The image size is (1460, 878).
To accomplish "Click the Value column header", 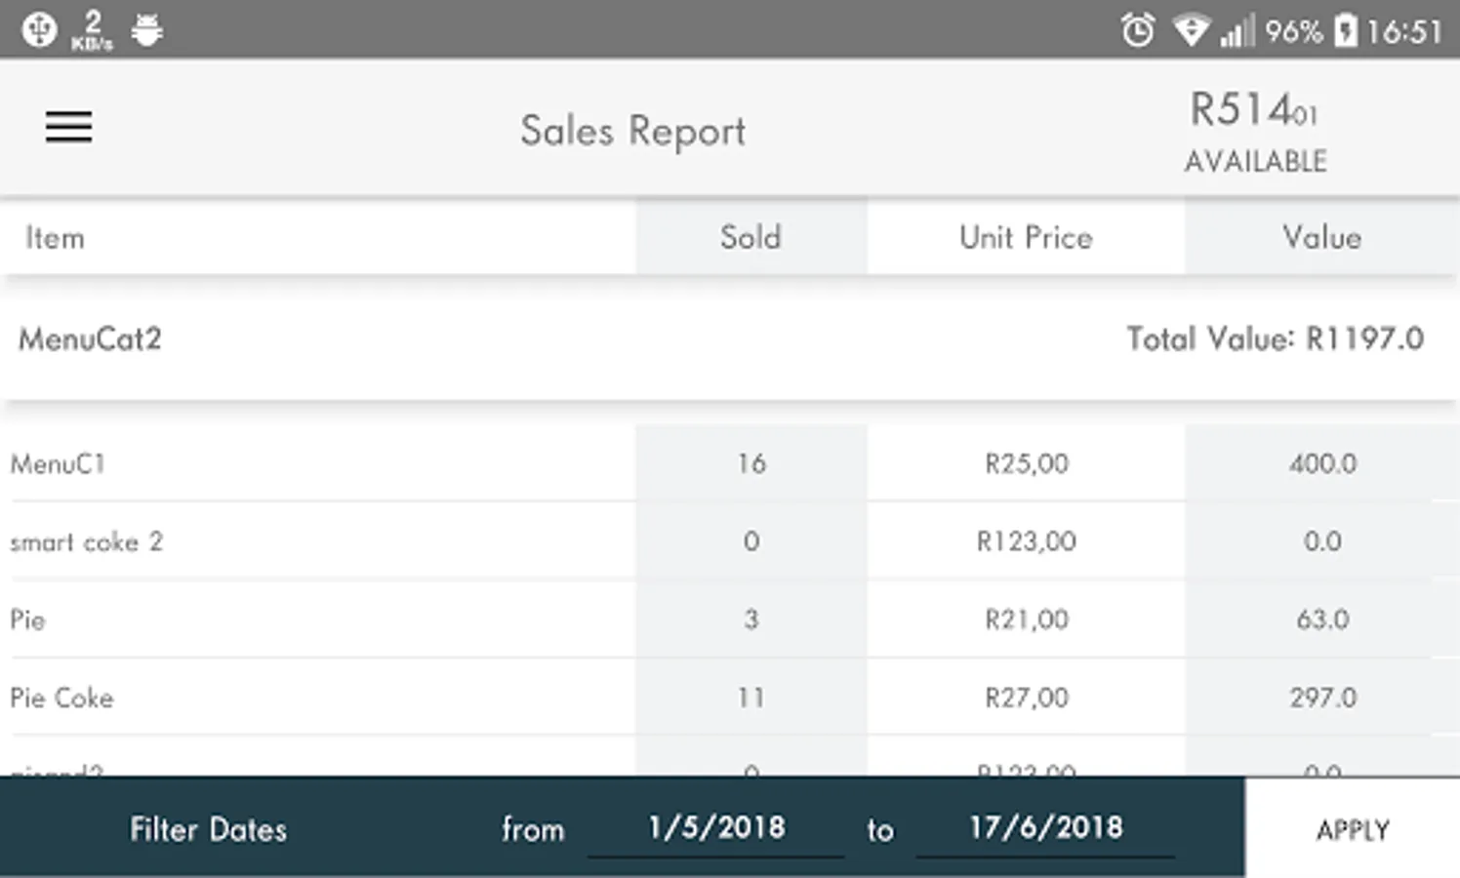I will (x=1321, y=237).
